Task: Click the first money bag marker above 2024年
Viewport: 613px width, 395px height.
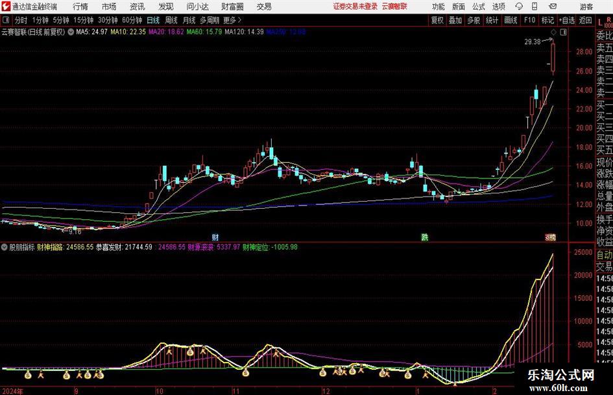Action: click(28, 375)
